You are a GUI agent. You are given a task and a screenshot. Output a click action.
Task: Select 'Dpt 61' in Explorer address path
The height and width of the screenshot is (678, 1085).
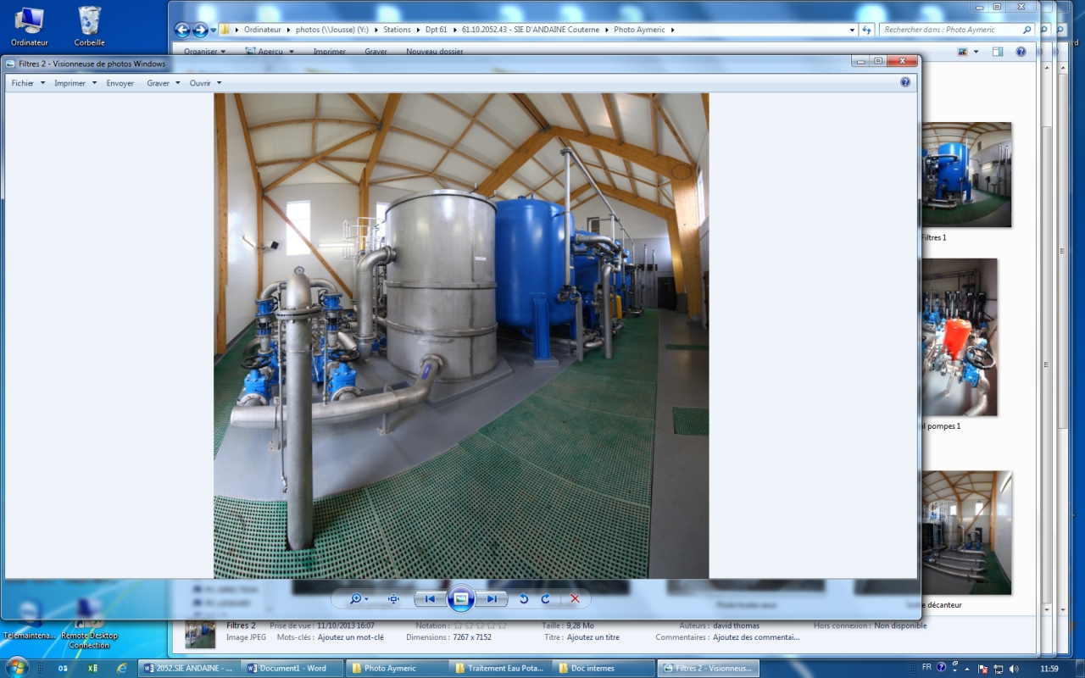pos(435,30)
